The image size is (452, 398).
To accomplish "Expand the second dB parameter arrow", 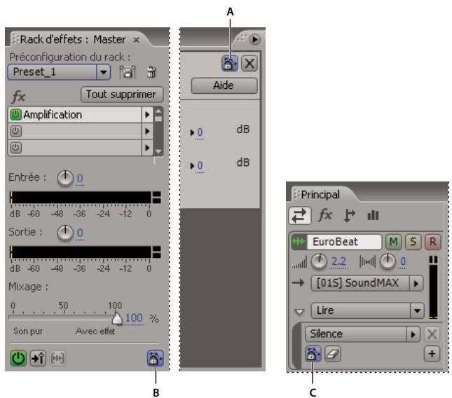I will click(x=192, y=165).
